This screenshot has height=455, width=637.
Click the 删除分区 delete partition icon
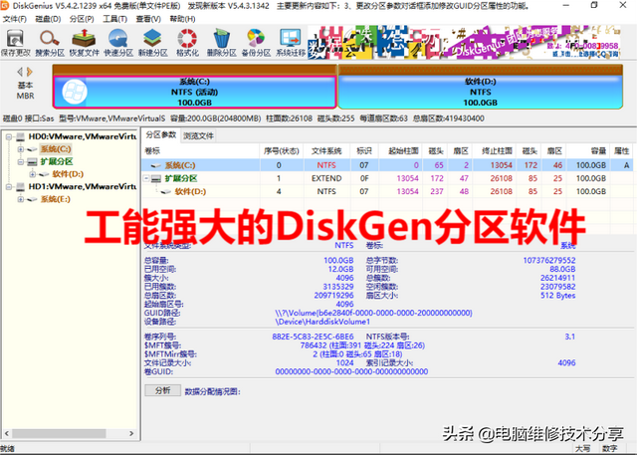coord(222,43)
